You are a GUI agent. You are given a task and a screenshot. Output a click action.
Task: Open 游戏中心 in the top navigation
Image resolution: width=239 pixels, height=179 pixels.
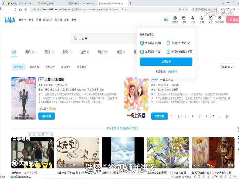tap(48, 20)
